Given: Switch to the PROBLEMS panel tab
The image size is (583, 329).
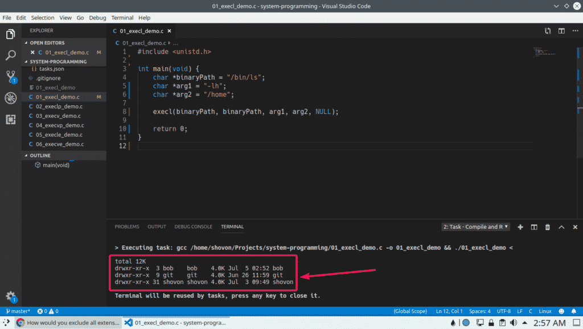Looking at the screenshot, I should click(x=126, y=227).
